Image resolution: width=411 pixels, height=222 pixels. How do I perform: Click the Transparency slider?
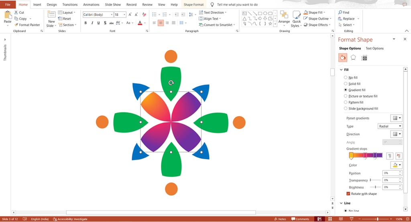coord(375,180)
